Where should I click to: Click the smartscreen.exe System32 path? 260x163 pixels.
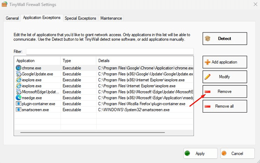[134, 110]
